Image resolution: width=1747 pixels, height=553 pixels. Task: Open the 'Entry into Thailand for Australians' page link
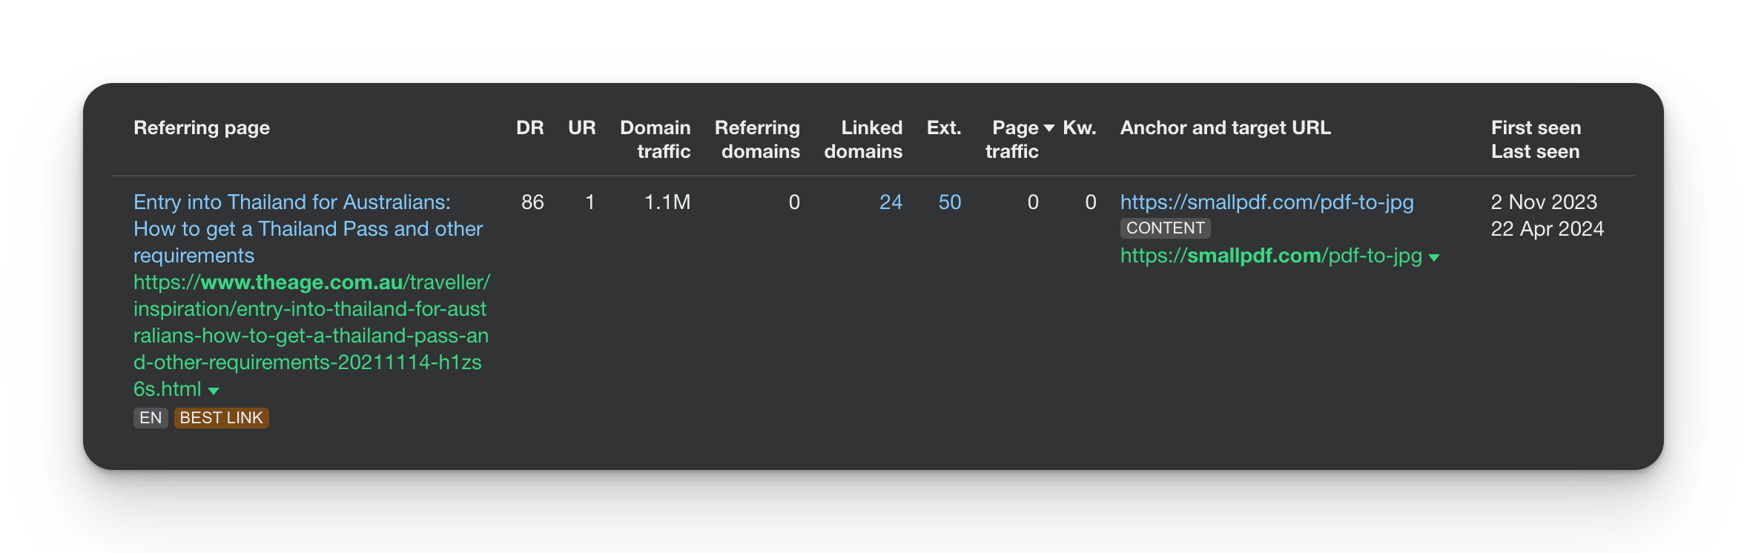[308, 228]
